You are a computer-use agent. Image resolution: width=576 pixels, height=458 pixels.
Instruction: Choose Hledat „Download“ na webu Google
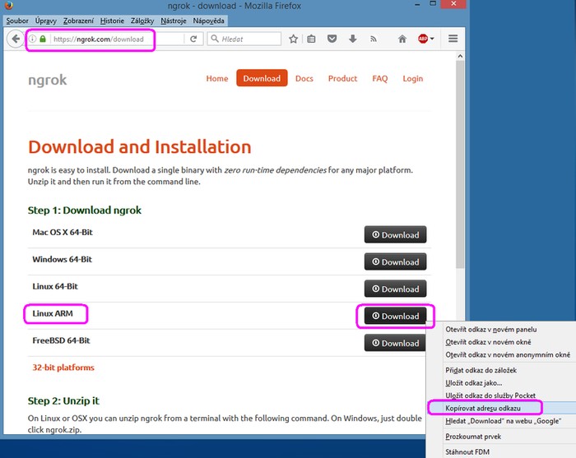[501, 421]
